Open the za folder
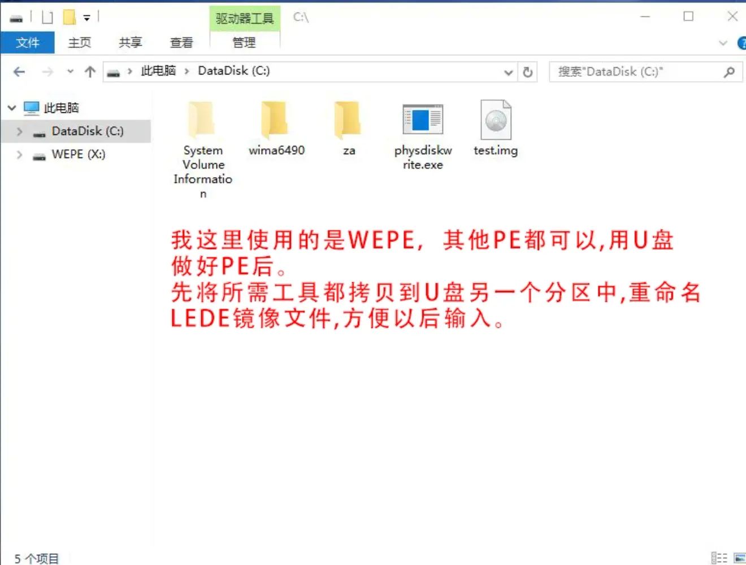 pos(349,120)
